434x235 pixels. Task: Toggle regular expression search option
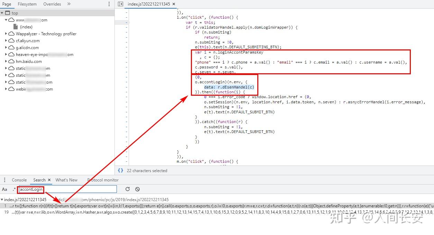[x=14, y=189]
